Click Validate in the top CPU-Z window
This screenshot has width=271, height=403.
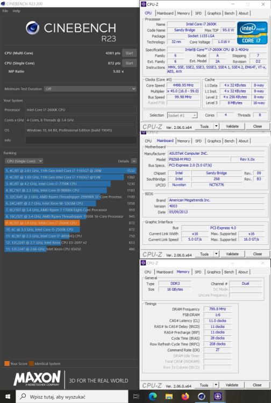(232, 126)
